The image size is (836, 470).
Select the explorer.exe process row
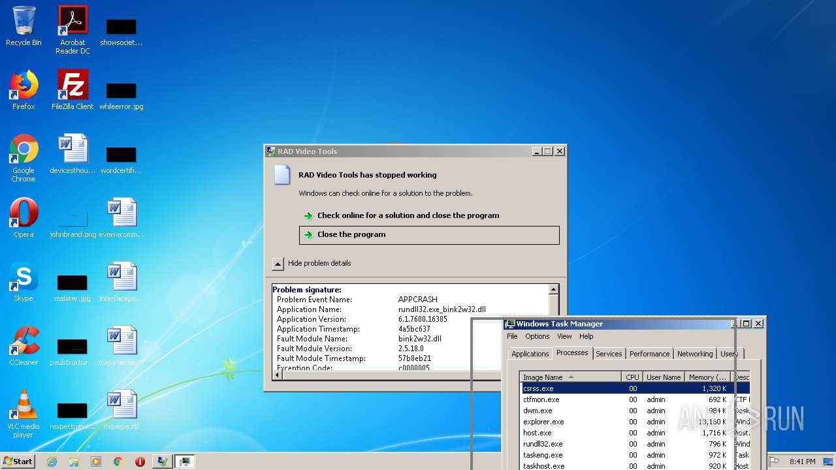click(635, 422)
